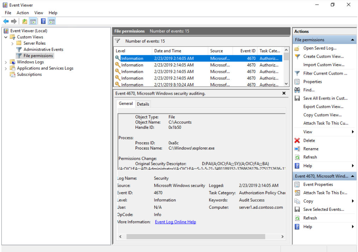This screenshot has height=252, width=358.
Task: Click the blue Help toolbar icon
Action: (x=43, y=21)
